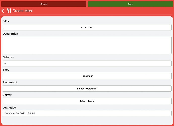174x126 pixels.
Task: Open the Select Restaurant picker
Action: (x=87, y=89)
